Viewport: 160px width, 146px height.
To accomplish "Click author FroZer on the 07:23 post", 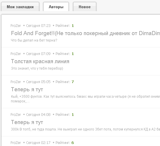I will pyautogui.click(x=16, y=26).
